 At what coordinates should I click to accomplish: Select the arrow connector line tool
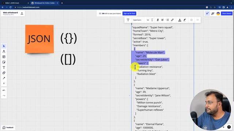pyautogui.click(x=4, y=78)
